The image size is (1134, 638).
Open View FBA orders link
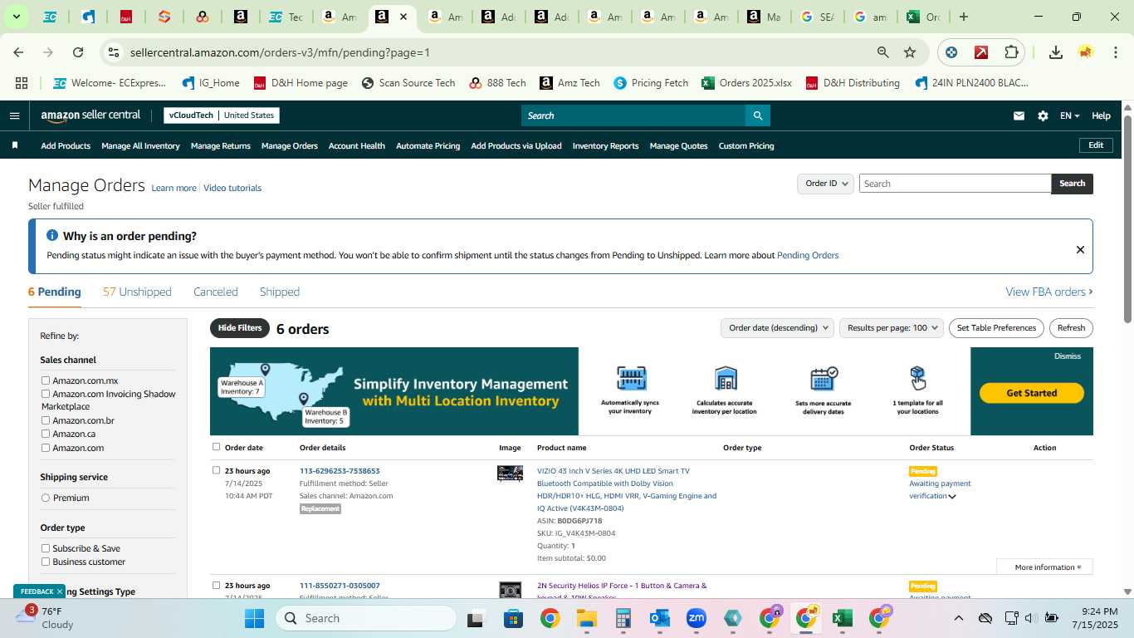tap(1049, 292)
